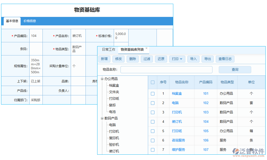This screenshot has height=160, width=267.
Task: Click the 还原 (Restore) toolbar button
Action: pyautogui.click(x=161, y=59)
